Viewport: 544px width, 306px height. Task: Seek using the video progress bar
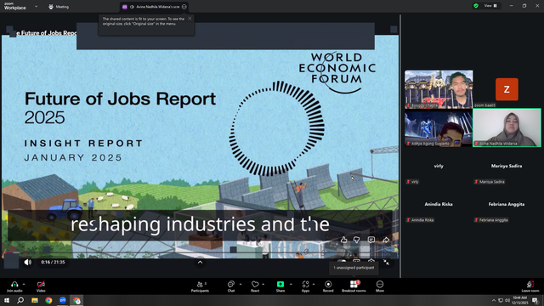point(201,252)
